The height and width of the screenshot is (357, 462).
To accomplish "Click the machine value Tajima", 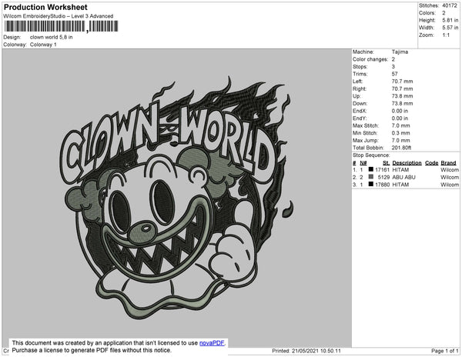I will [x=400, y=52].
